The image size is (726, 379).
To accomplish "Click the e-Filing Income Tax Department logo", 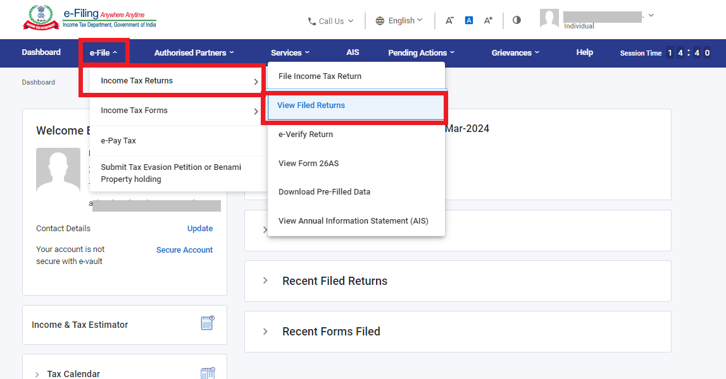I will pyautogui.click(x=89, y=18).
